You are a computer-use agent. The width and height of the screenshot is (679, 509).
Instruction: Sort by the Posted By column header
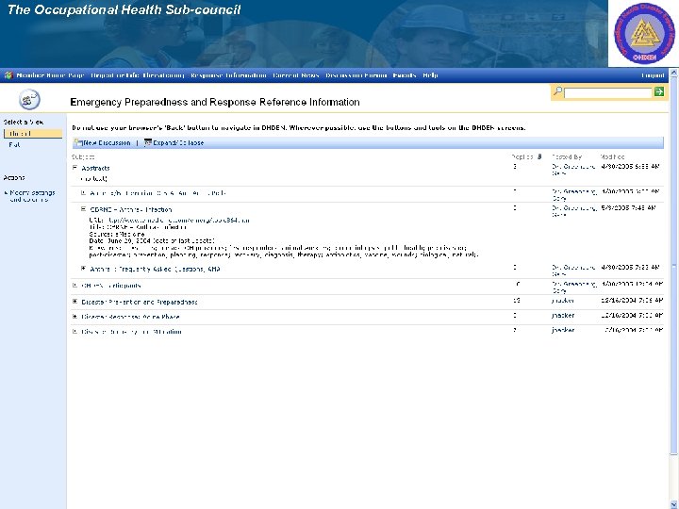pyautogui.click(x=567, y=156)
